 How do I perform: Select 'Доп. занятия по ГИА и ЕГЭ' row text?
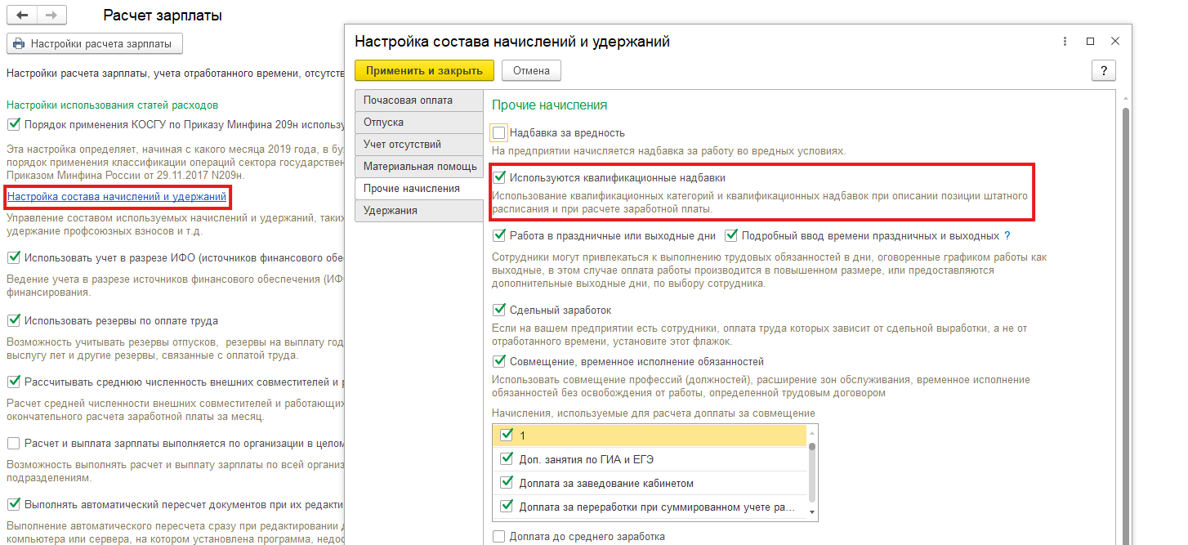point(587,459)
